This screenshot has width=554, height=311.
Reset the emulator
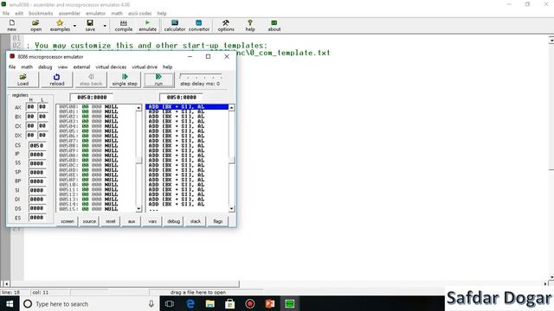pyautogui.click(x=111, y=221)
